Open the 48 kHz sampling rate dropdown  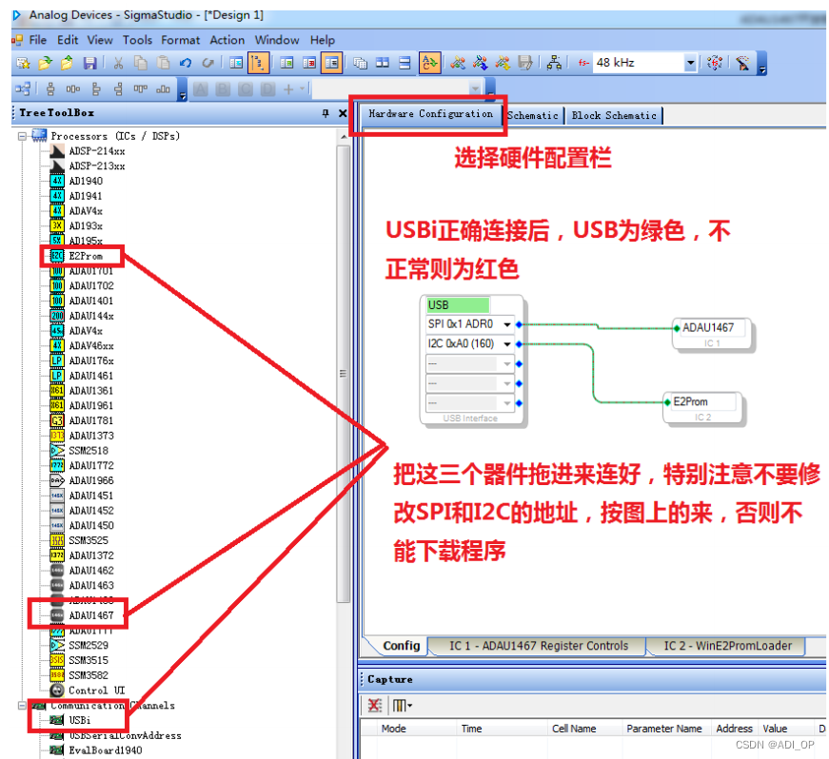[690, 63]
